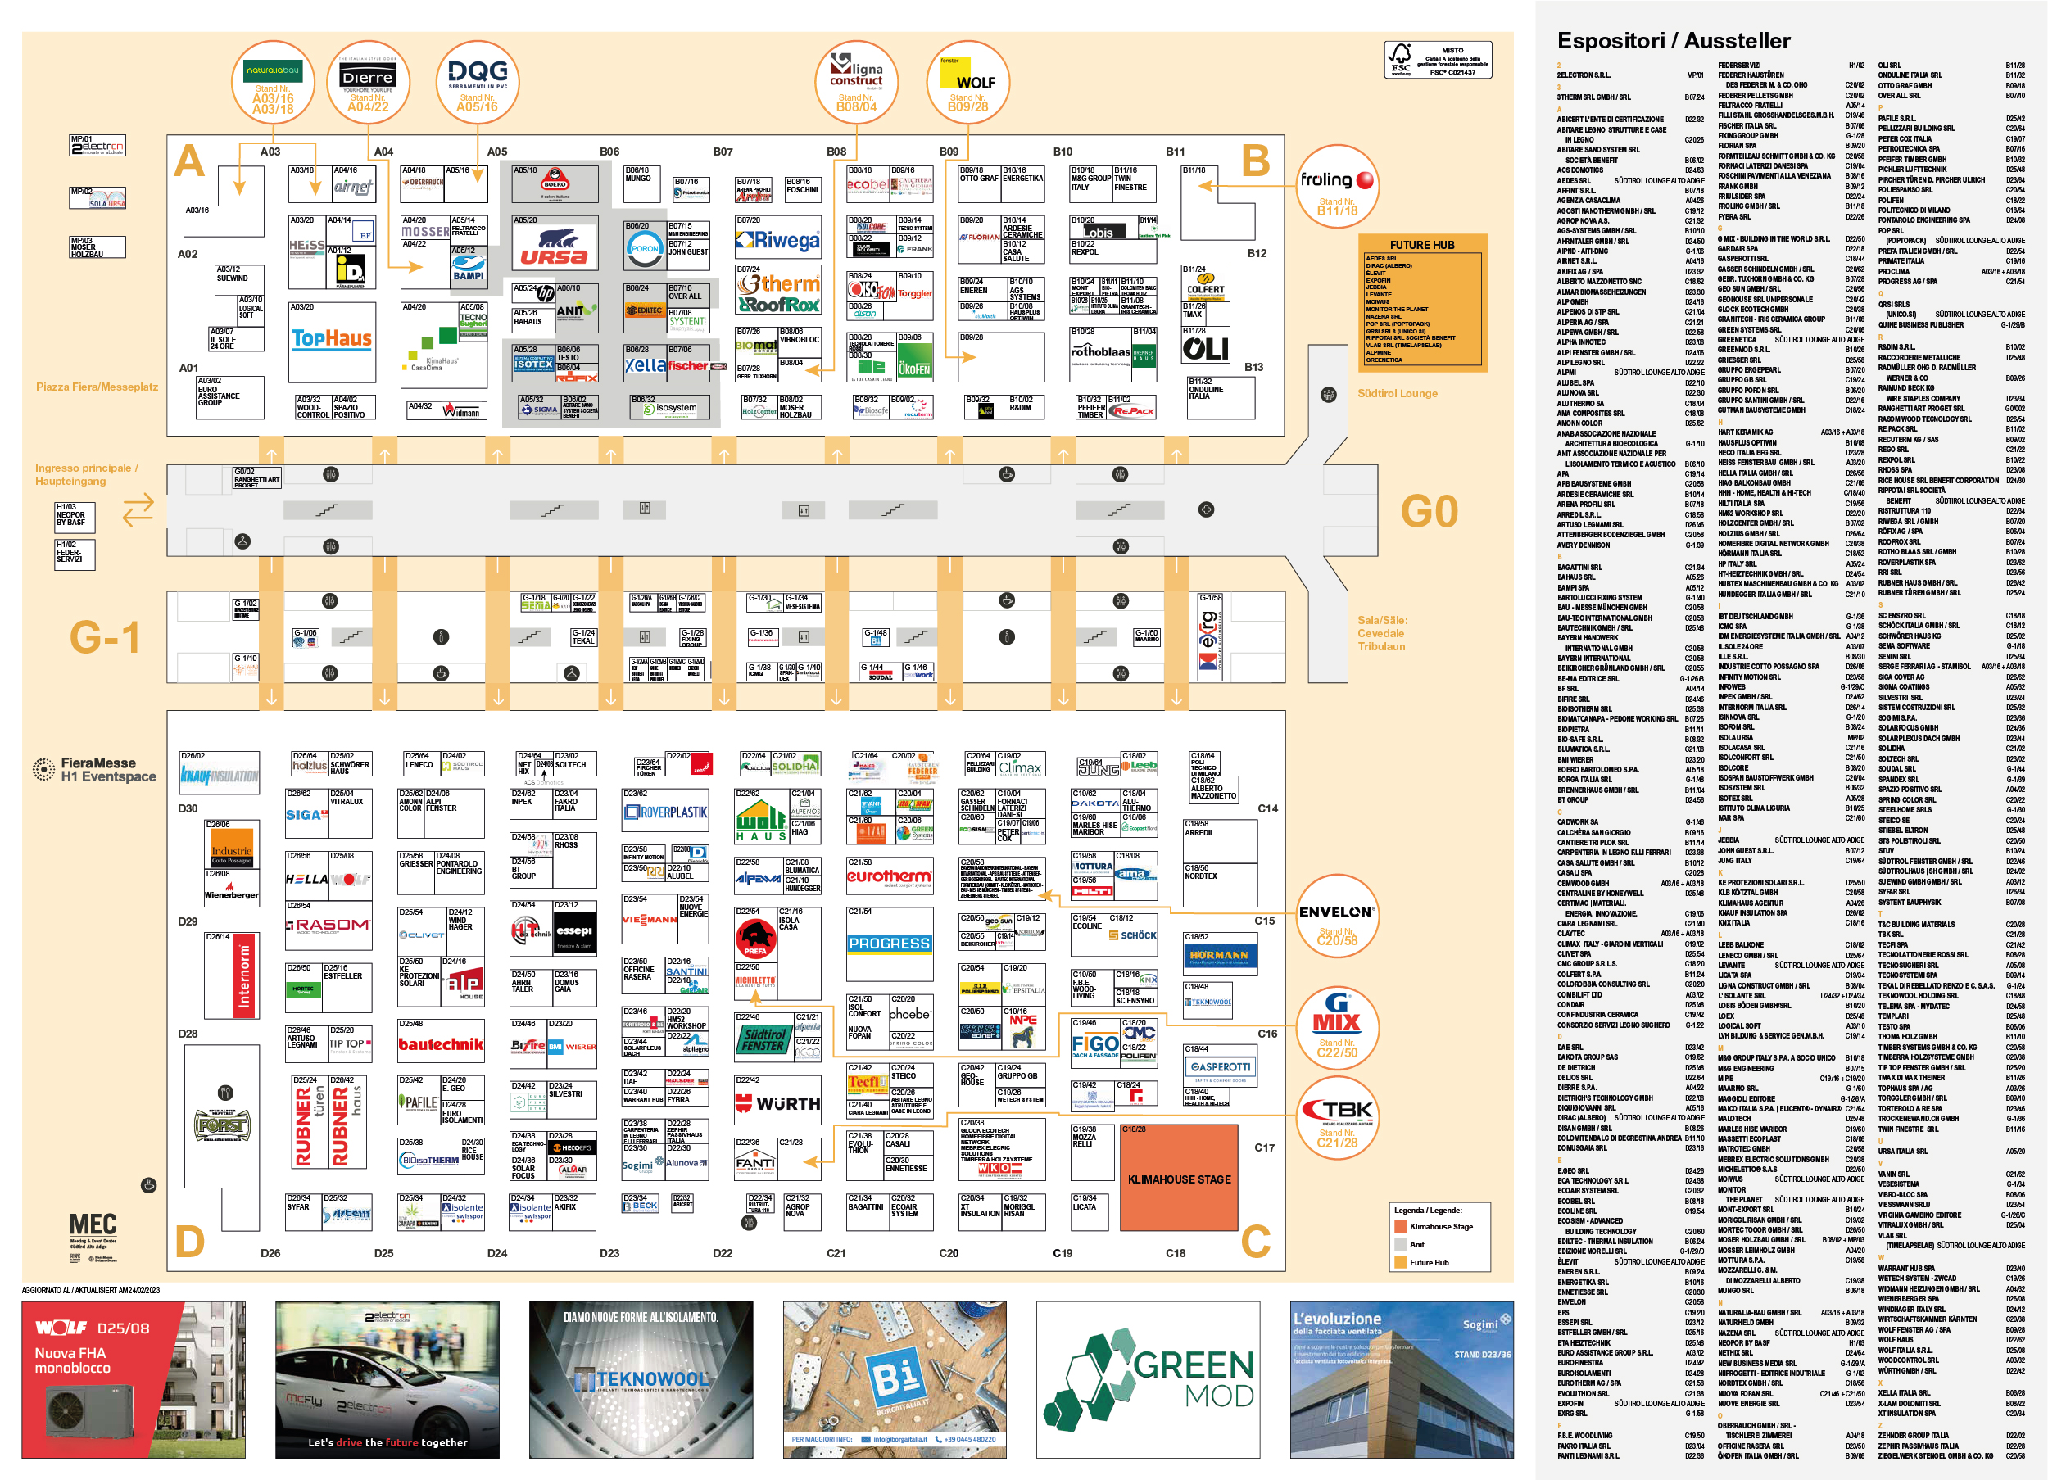The width and height of the screenshot is (2048, 1480).
Task: Open the DQG serramenti circle logo
Action: 477,82
